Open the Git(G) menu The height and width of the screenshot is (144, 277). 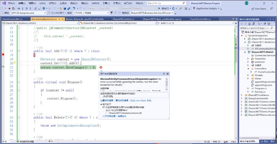click(42, 3)
